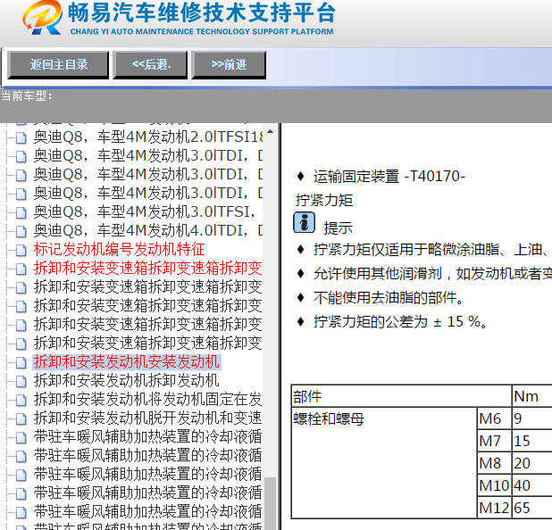The height and width of the screenshot is (530, 552).
Task: Click the M12 table cell
Action: point(494,508)
